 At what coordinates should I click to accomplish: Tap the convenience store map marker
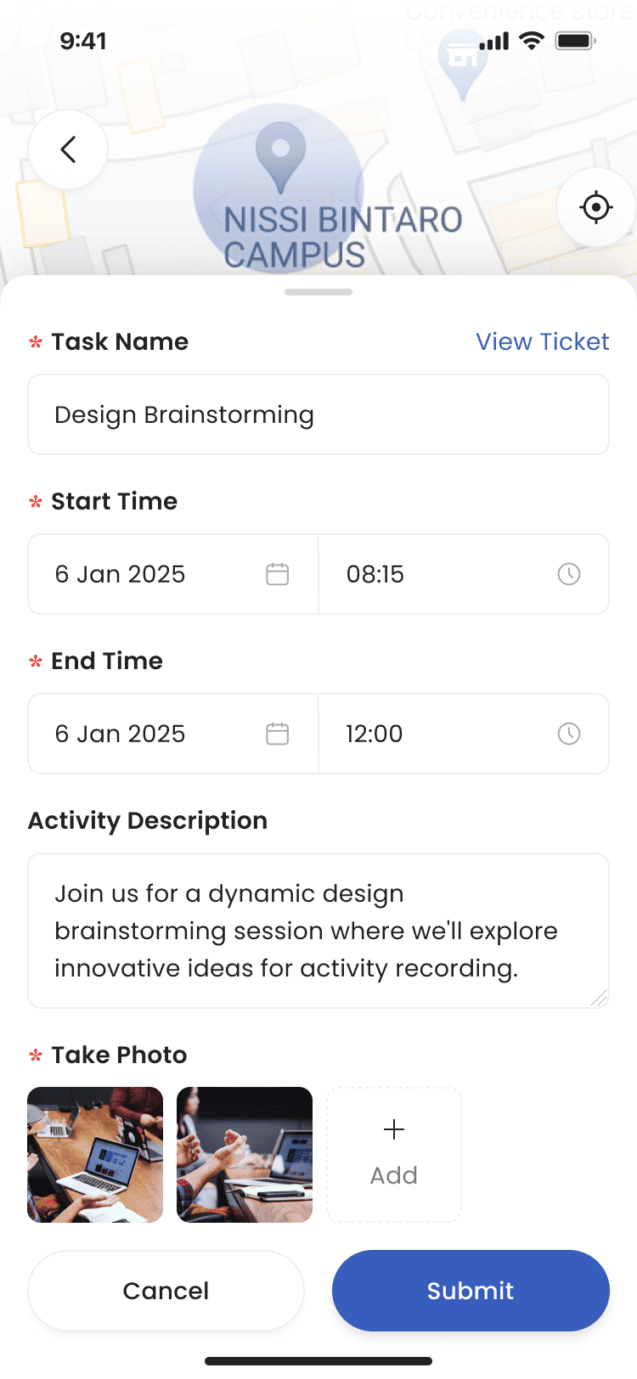462,63
